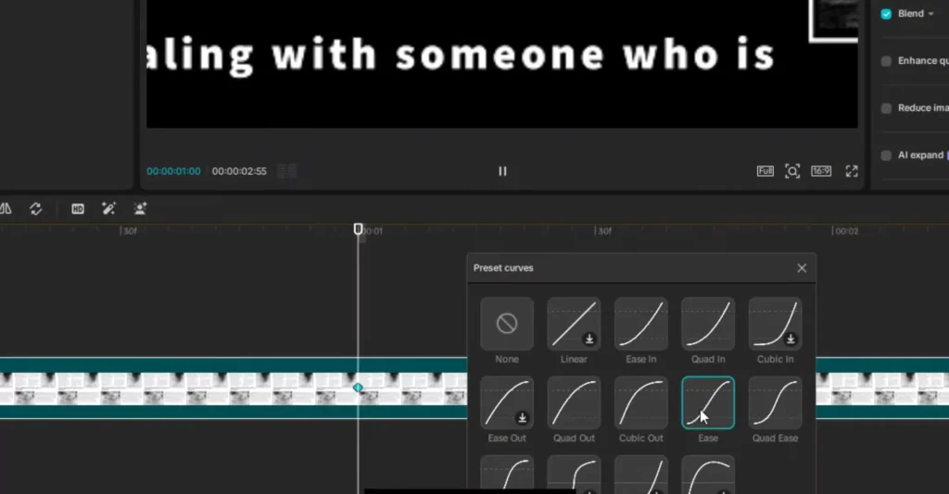949x494 pixels.
Task: Toggle the Blend checkbox
Action: 886,14
